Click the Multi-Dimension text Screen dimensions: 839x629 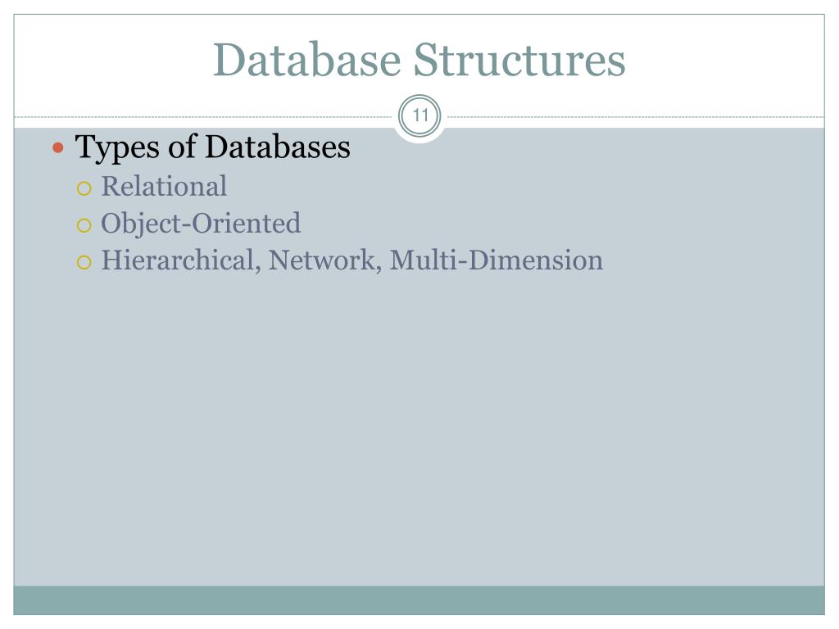496,260
